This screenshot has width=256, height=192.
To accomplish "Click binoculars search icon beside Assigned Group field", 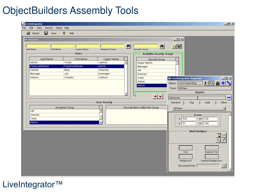I will pos(128,46).
